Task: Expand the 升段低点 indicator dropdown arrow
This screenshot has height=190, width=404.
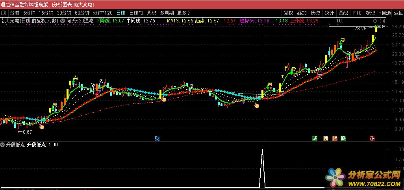Action: [3, 145]
